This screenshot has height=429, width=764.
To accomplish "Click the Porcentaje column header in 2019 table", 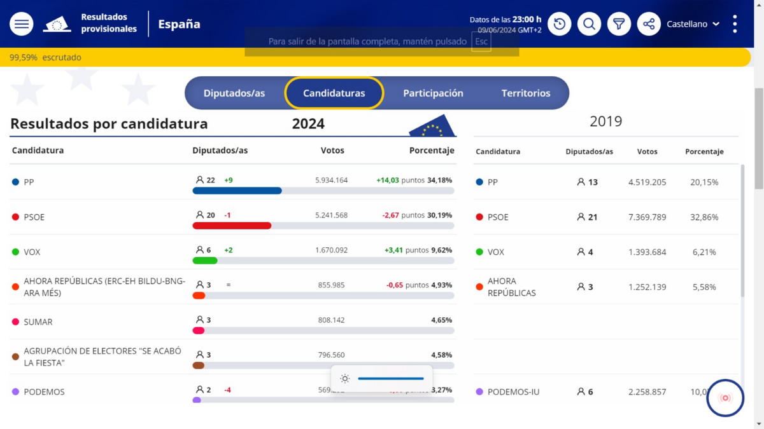I will [704, 151].
